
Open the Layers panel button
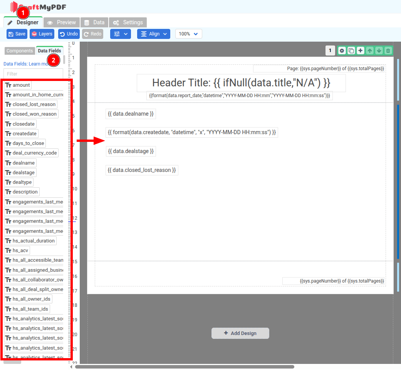(42, 34)
